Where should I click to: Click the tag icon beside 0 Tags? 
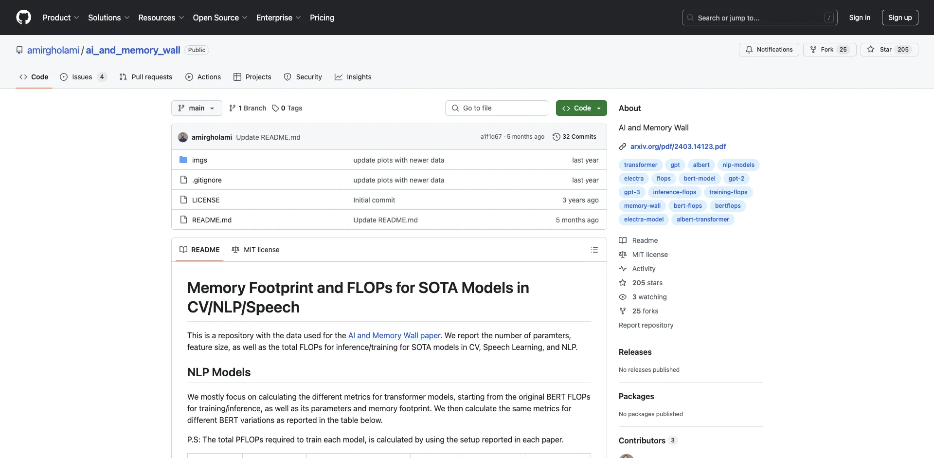pos(275,108)
